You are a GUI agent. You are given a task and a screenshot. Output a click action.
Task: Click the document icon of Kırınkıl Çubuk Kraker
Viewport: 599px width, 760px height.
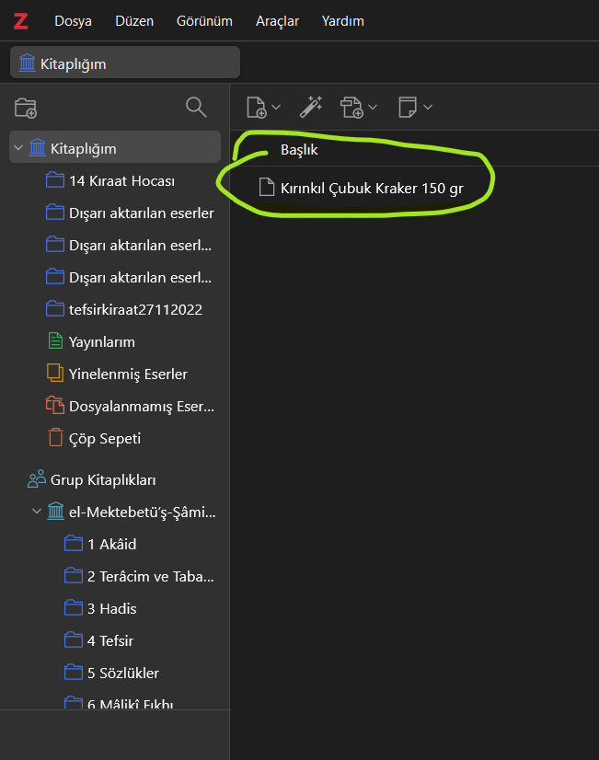pos(267,187)
